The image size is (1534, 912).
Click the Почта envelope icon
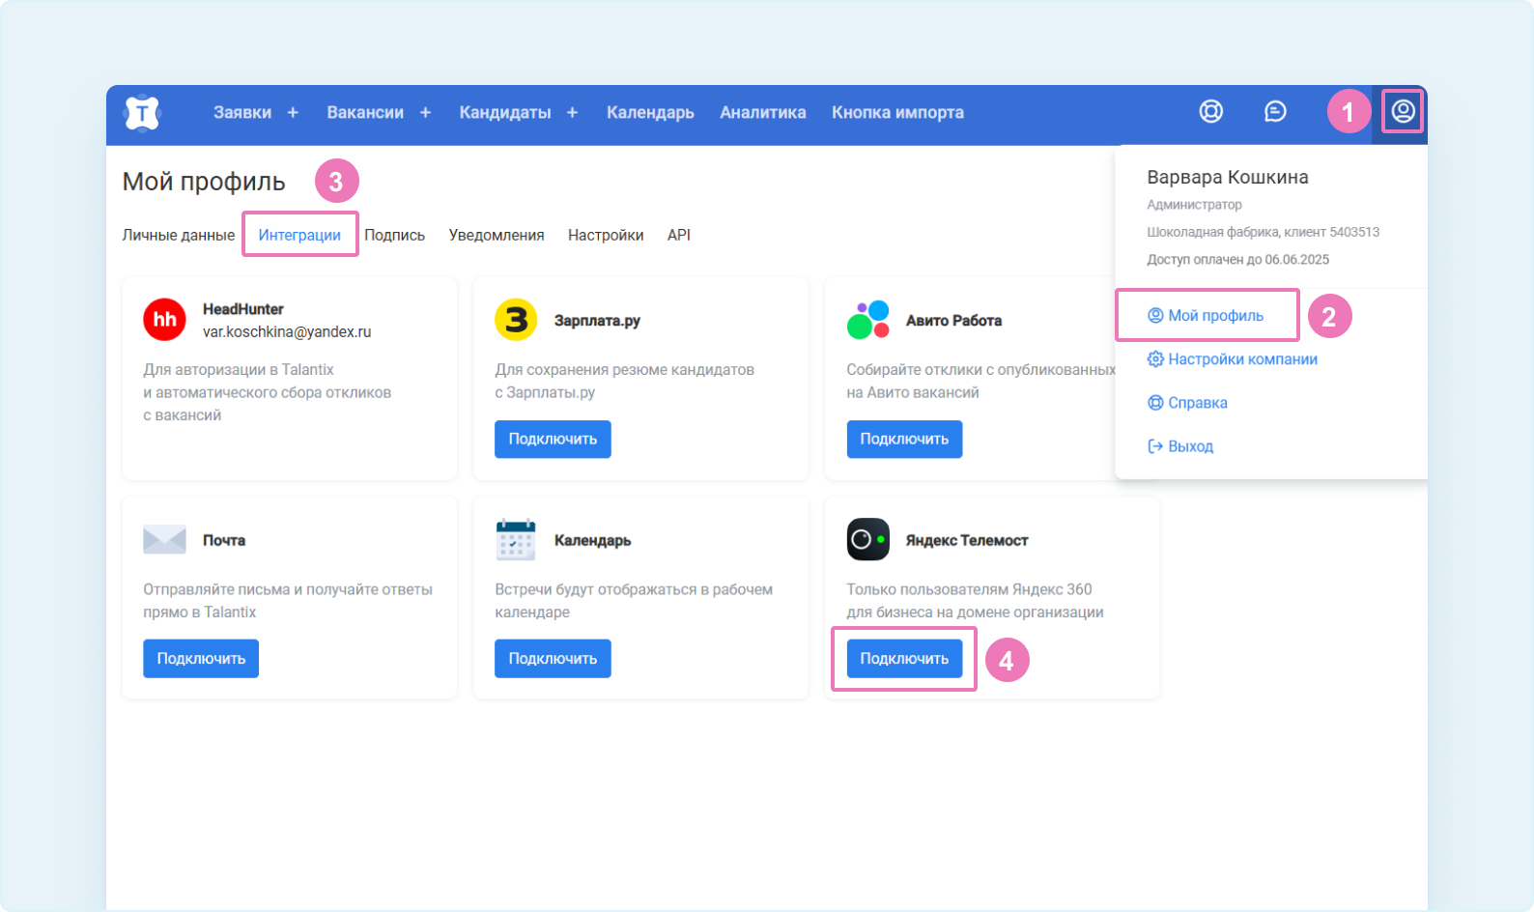coord(164,539)
